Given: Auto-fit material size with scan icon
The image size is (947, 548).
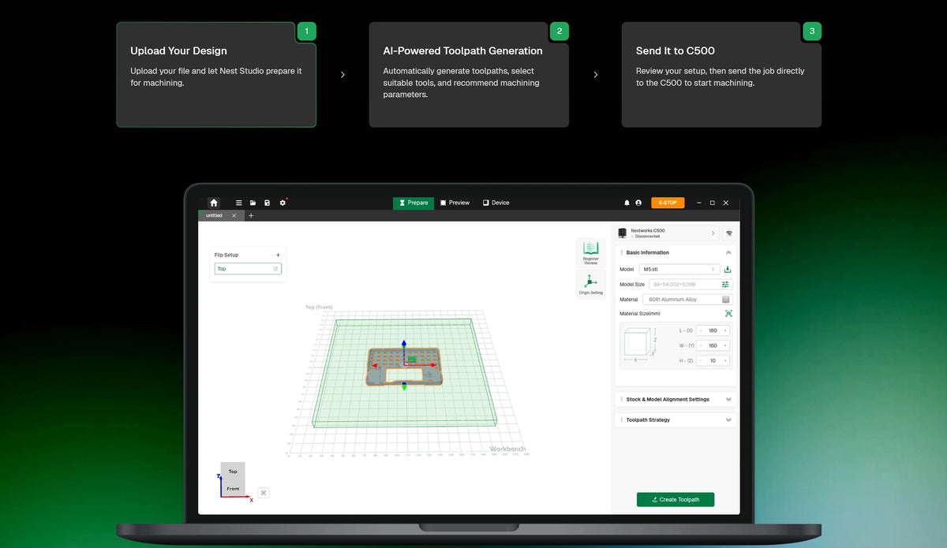Looking at the screenshot, I should (728, 314).
